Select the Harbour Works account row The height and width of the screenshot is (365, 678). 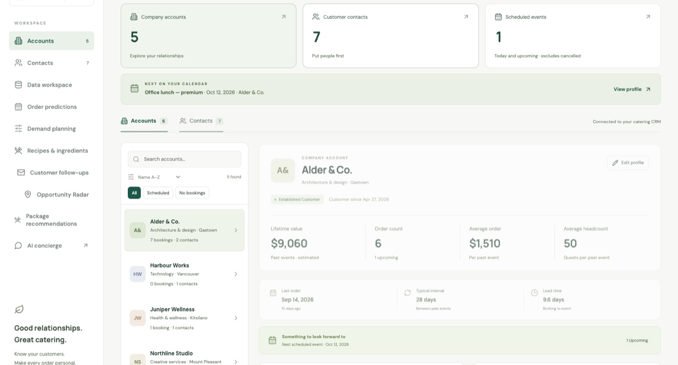click(x=185, y=274)
